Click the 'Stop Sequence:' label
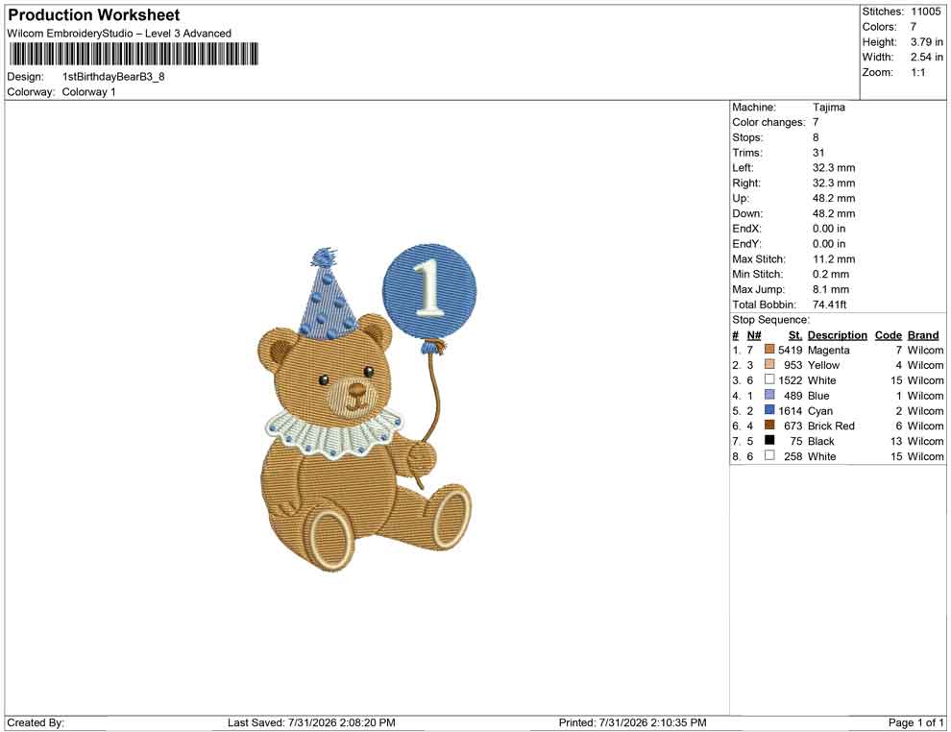Screen dimensions: 951x732 [x=770, y=320]
